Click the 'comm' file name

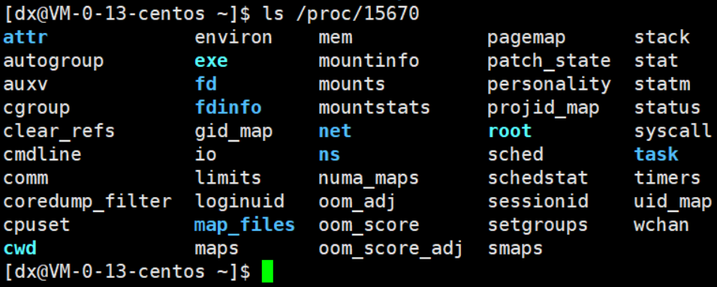[x=26, y=179]
